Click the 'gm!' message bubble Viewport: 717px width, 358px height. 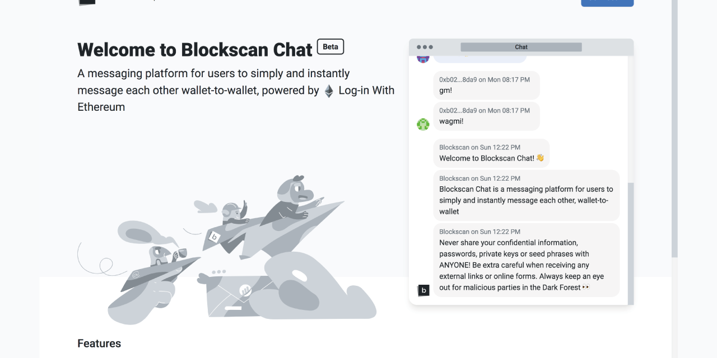click(x=486, y=85)
